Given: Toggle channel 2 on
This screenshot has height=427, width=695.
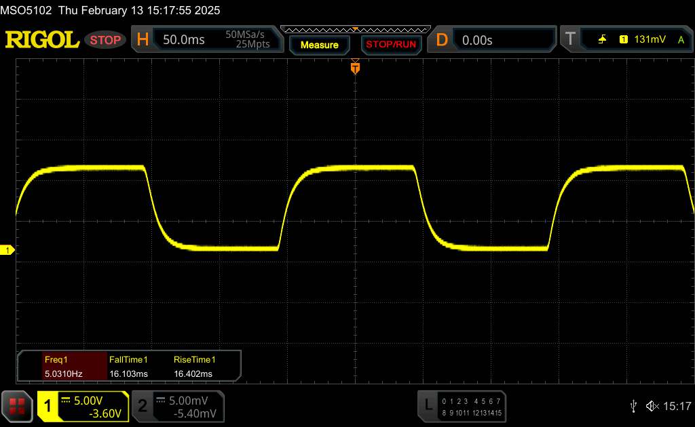Looking at the screenshot, I should [143, 406].
